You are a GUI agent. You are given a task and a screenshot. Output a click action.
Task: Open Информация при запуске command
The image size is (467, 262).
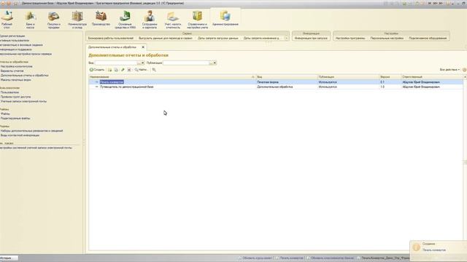[311, 39]
